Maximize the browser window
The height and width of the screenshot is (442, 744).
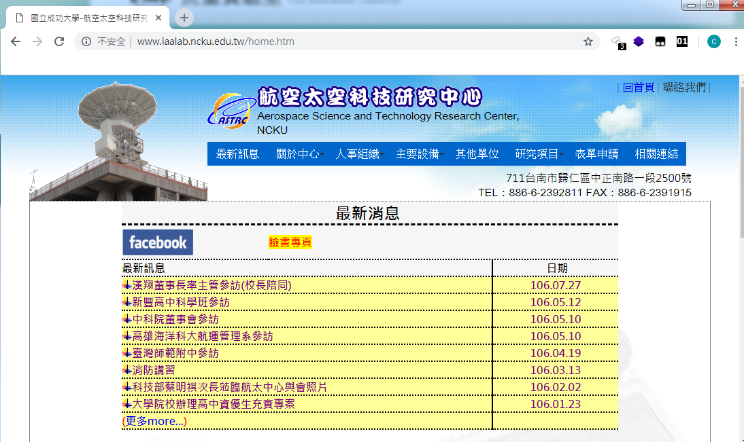[x=710, y=5]
